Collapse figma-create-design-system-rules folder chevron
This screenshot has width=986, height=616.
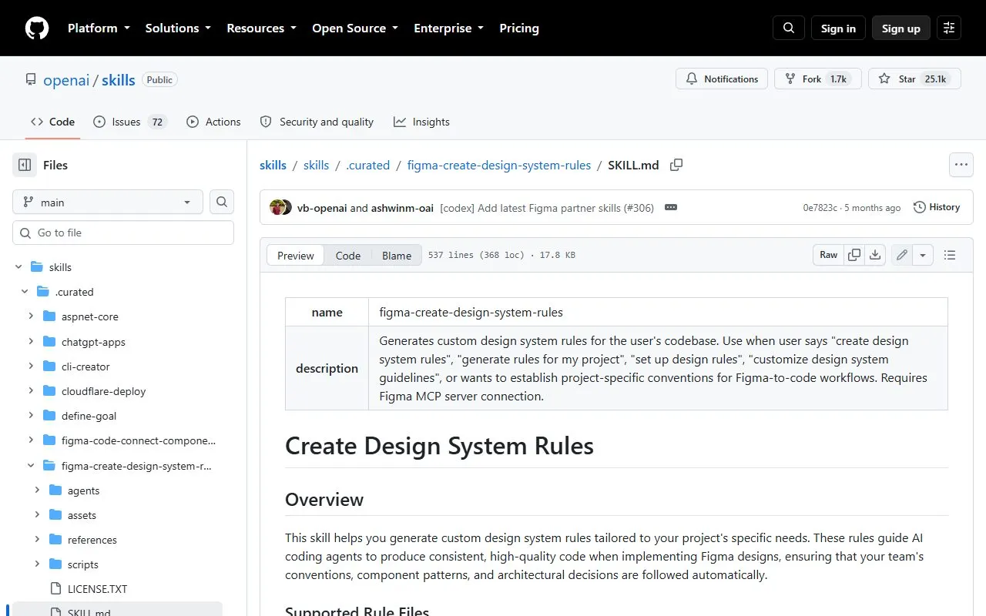point(31,465)
